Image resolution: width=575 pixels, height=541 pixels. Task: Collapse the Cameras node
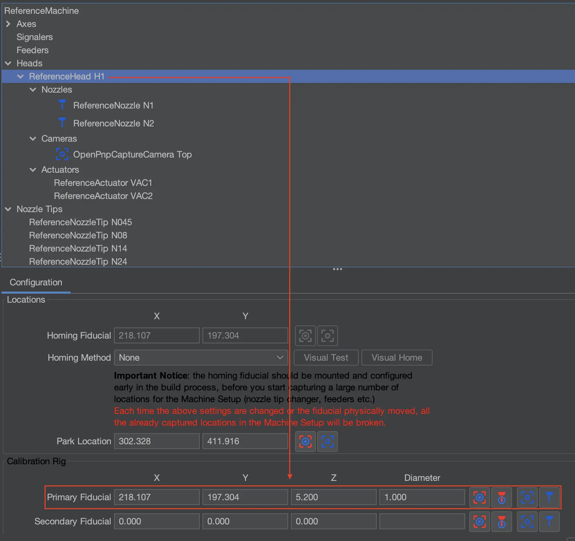click(x=33, y=139)
